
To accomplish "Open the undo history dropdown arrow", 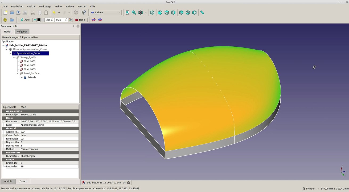I will 59,13.
